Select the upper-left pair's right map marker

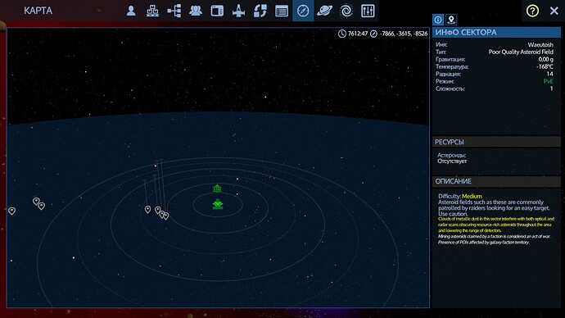tap(42, 206)
